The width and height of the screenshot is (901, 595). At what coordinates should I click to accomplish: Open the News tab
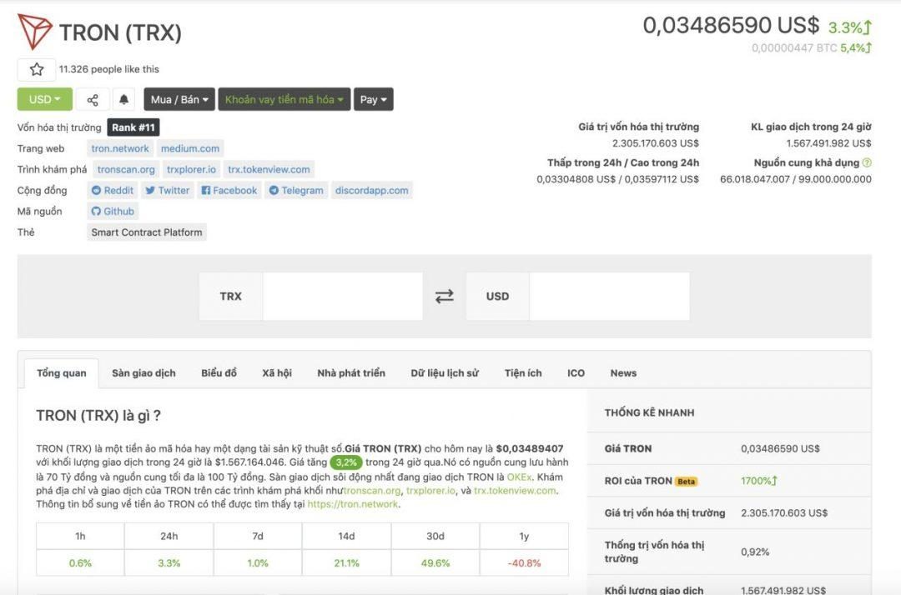(623, 373)
